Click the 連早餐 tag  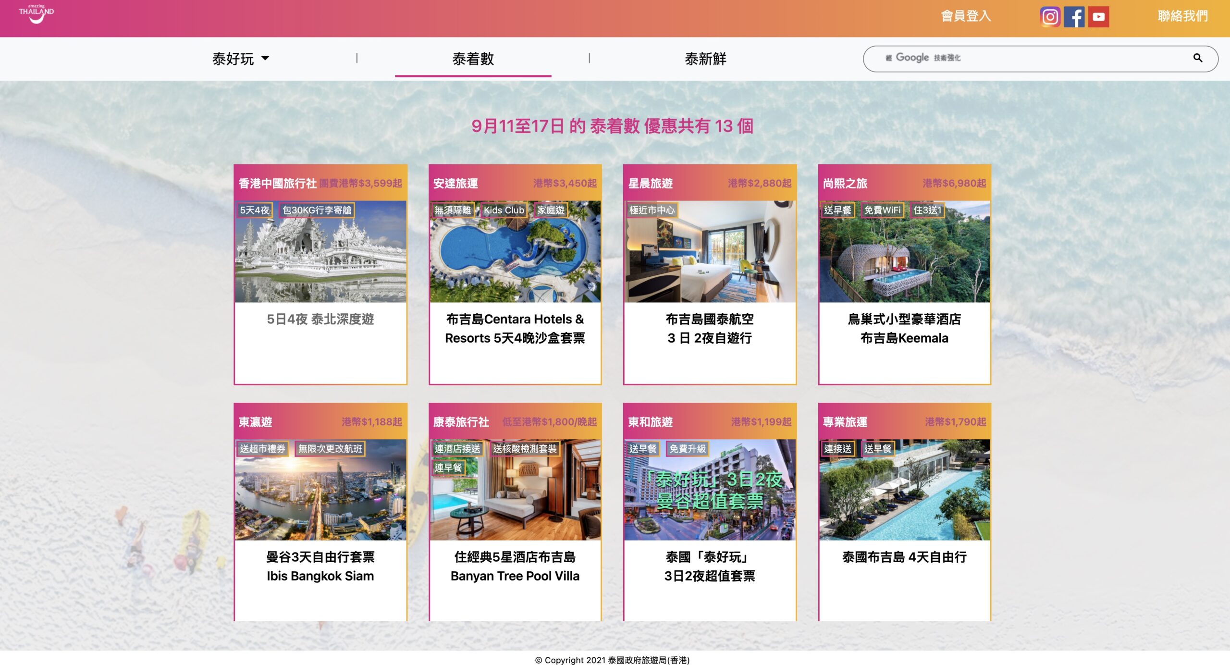point(448,468)
